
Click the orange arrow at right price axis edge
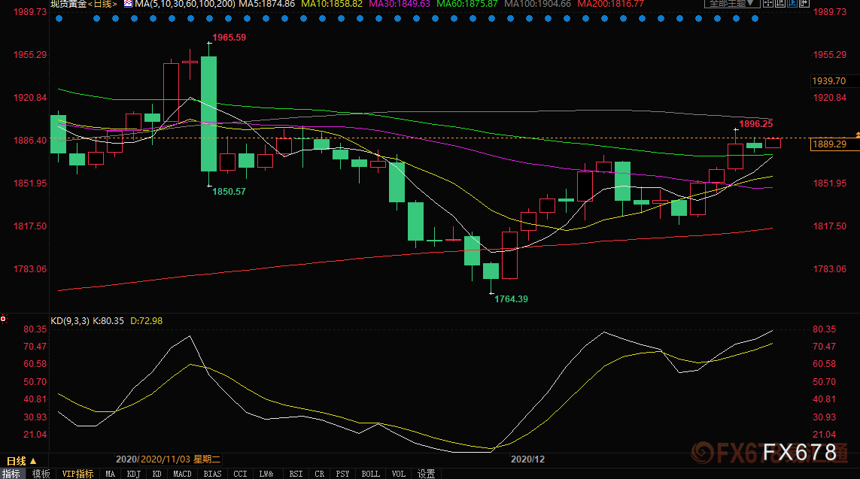857,135
